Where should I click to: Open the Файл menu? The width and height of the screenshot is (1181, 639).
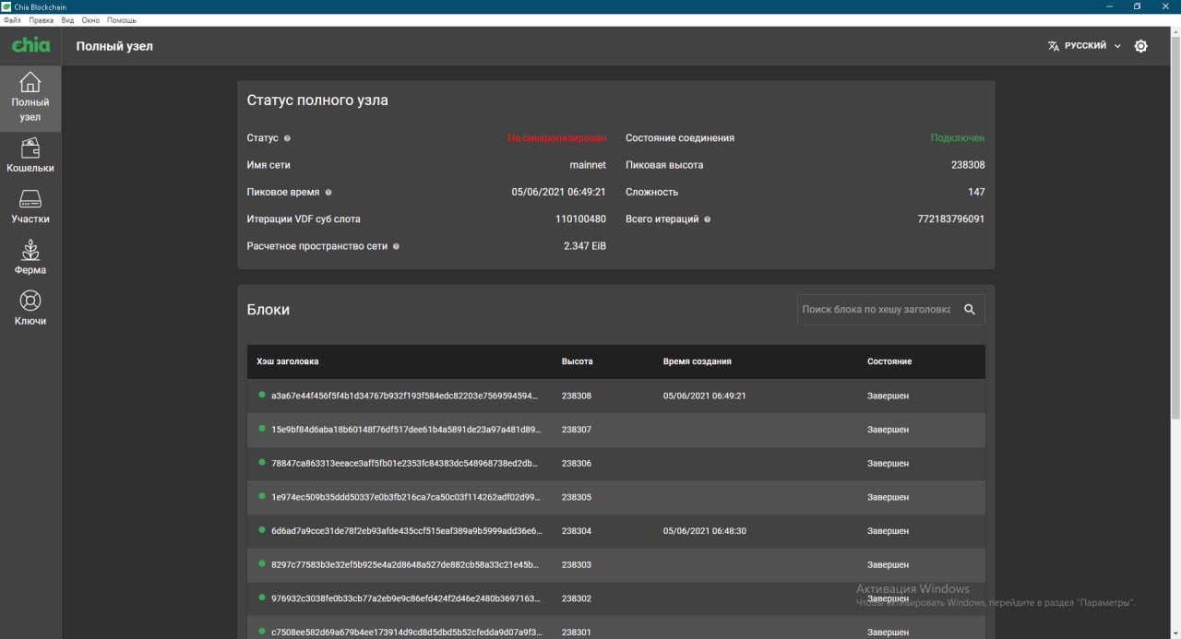coord(12,19)
